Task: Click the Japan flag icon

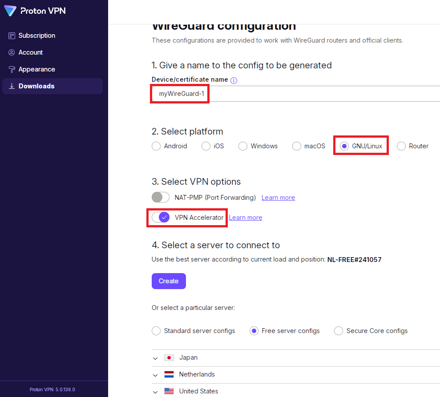Action: 169,357
